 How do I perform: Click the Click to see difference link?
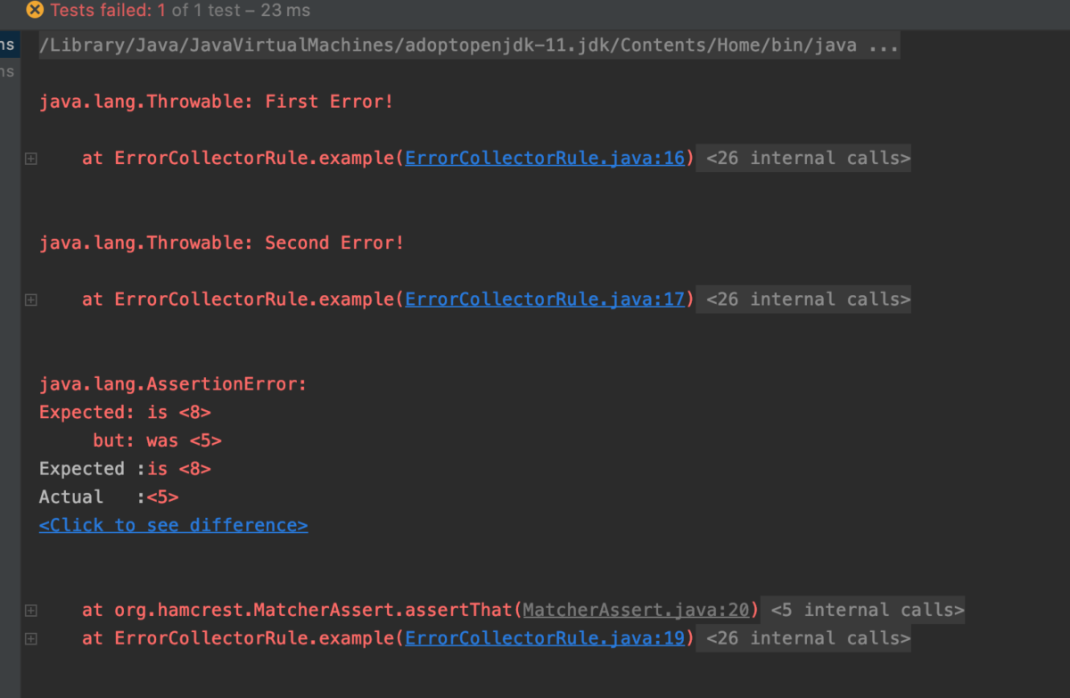click(173, 525)
